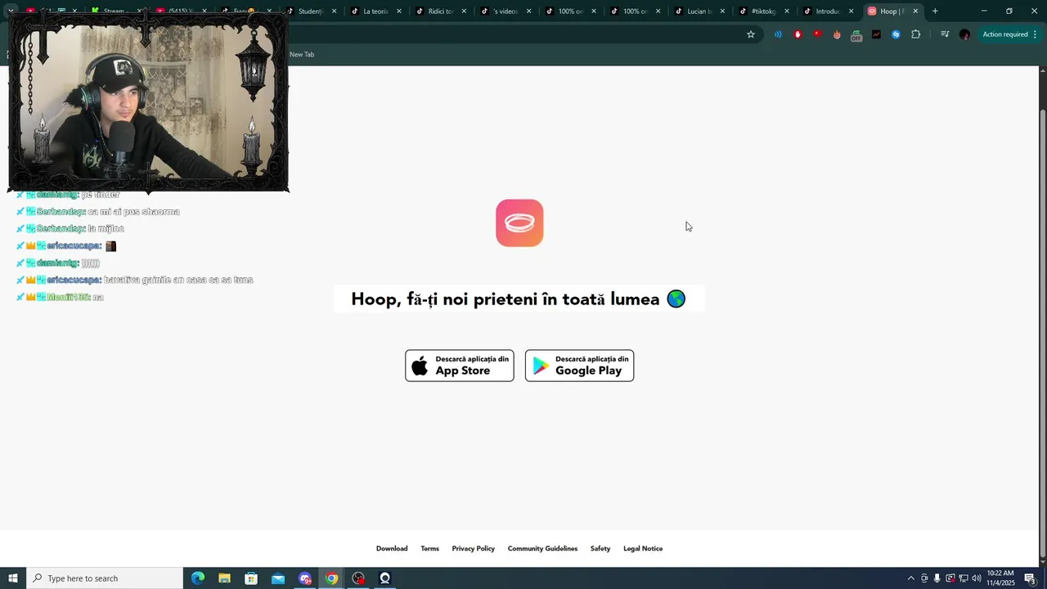Open Microsoft Store from the taskbar
Image resolution: width=1047 pixels, height=589 pixels.
coord(251,578)
